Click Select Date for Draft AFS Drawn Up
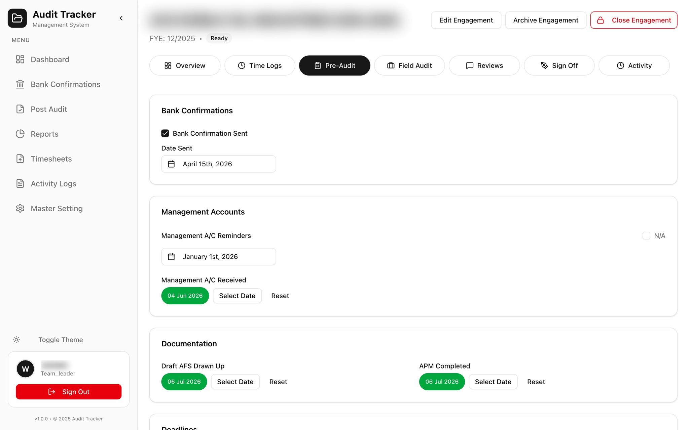This screenshot has width=689, height=430. [x=235, y=382]
